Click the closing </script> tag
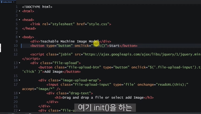 tap(31, 59)
